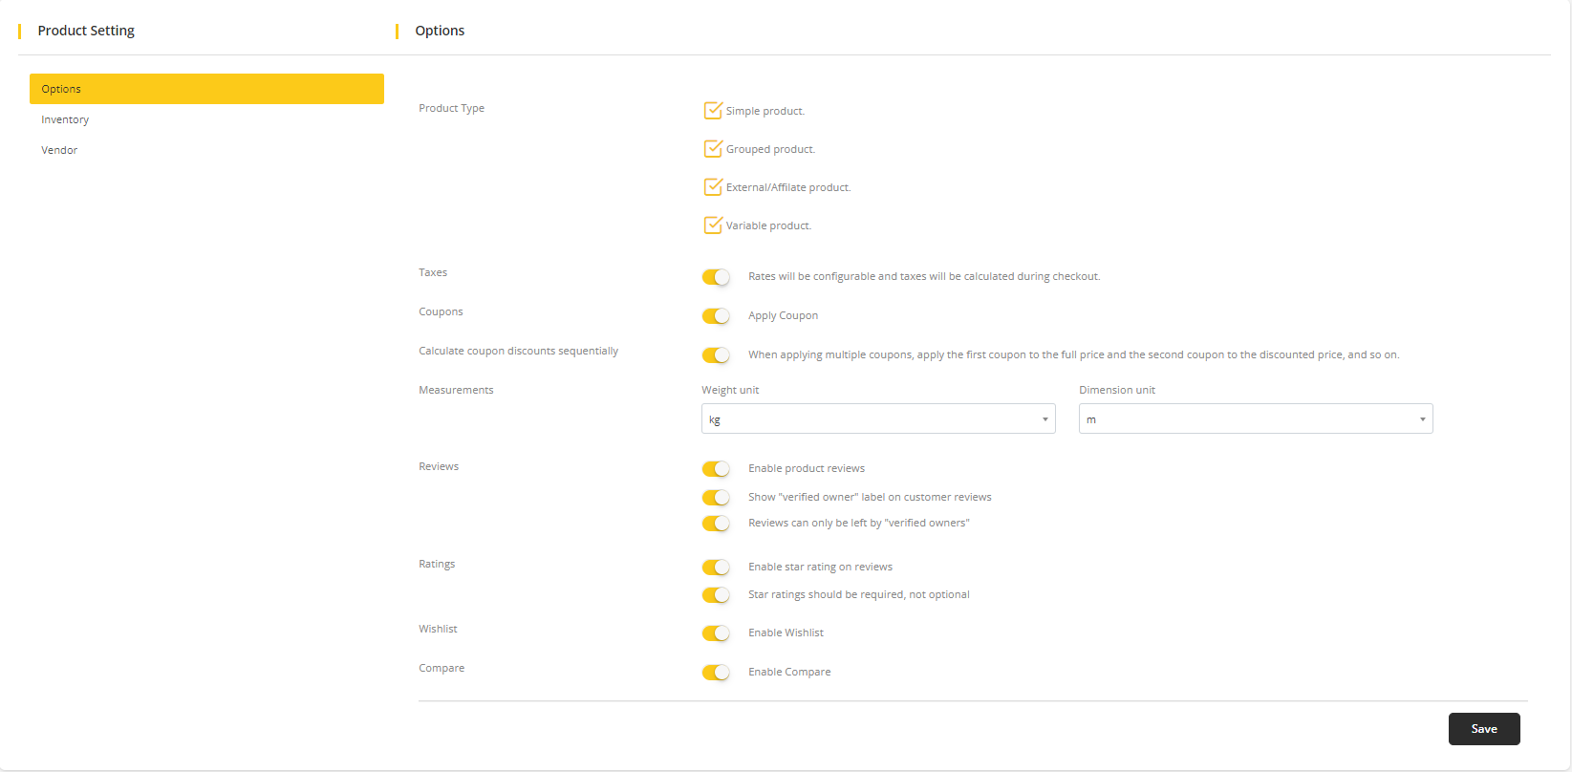Turn off star rating on reviews
Image resolution: width=1572 pixels, height=772 pixels.
tap(716, 568)
